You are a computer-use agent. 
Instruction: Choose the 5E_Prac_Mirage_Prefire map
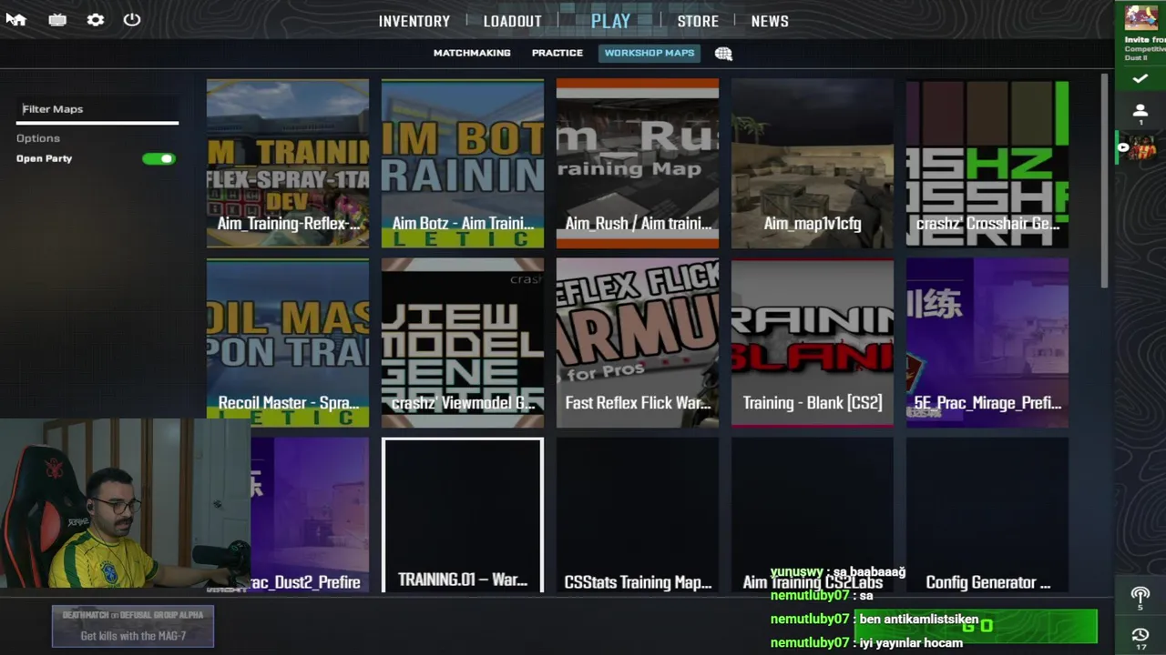(987, 343)
